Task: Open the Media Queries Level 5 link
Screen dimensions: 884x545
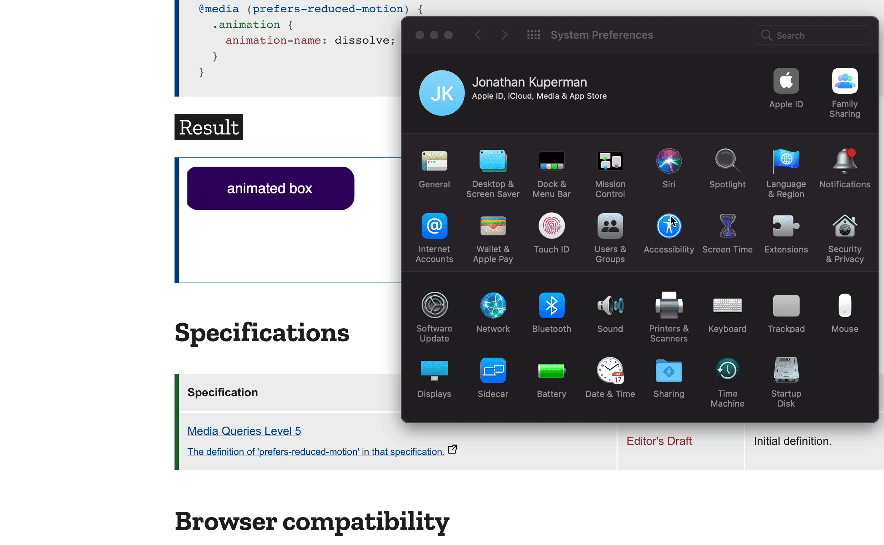Action: point(244,431)
